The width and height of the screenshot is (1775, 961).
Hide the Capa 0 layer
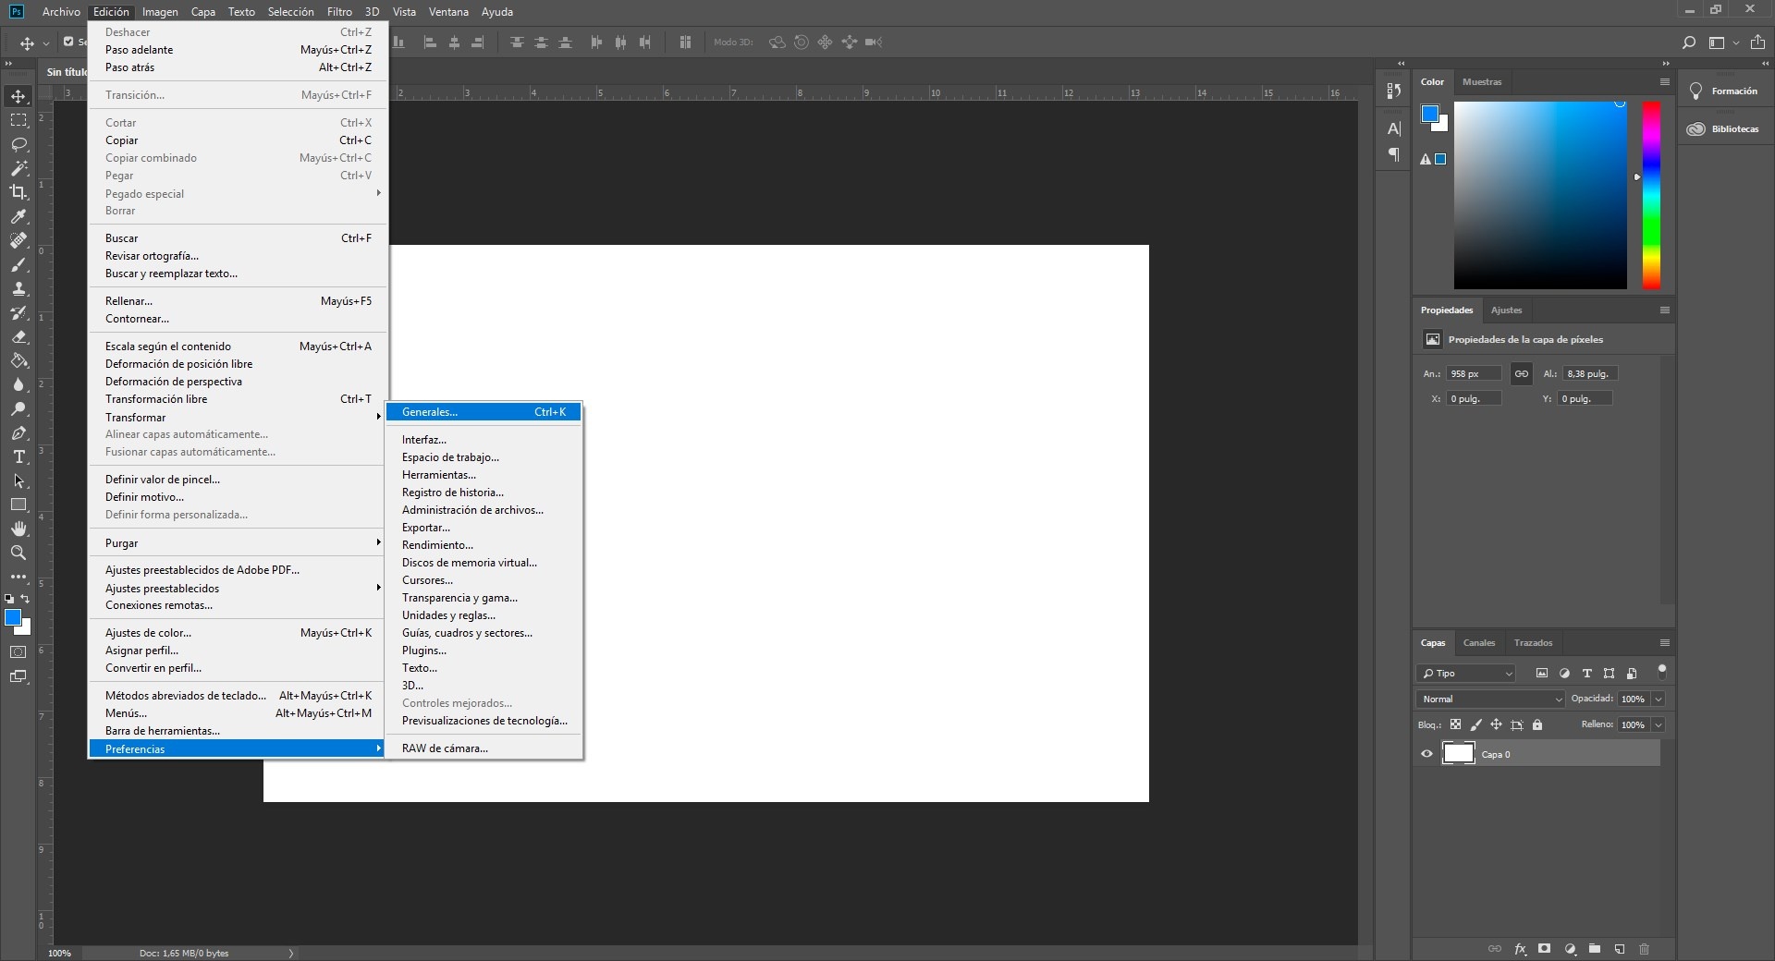point(1426,754)
